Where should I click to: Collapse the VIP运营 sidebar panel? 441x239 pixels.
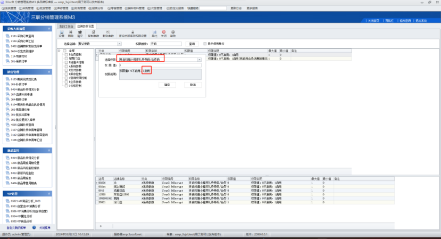pyautogui.click(x=49, y=194)
